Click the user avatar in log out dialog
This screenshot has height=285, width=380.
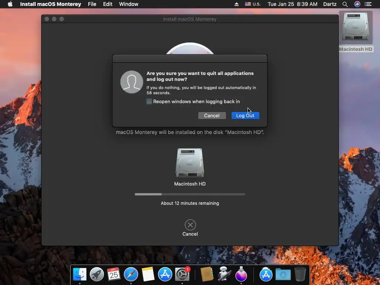(132, 82)
